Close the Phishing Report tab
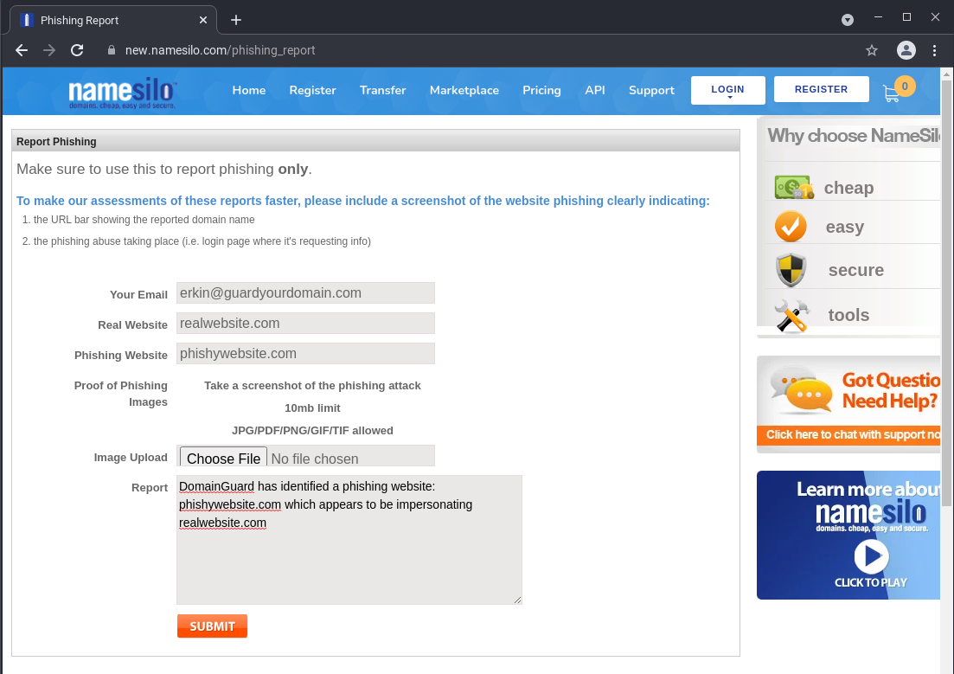954x674 pixels. pyautogui.click(x=203, y=20)
